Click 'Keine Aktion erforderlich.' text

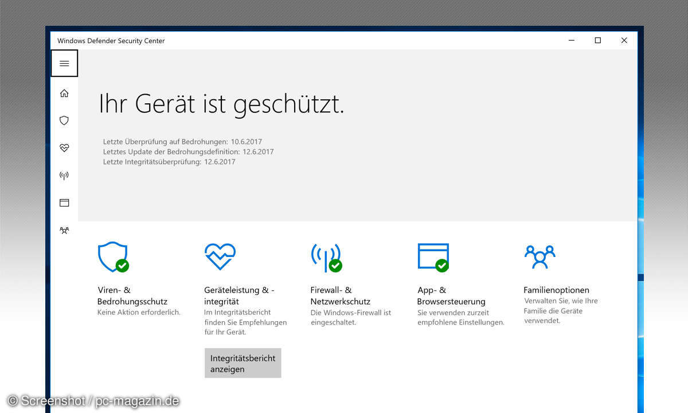coord(139,313)
